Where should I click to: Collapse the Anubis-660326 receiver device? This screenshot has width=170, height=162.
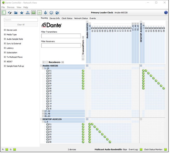pos(41,65)
